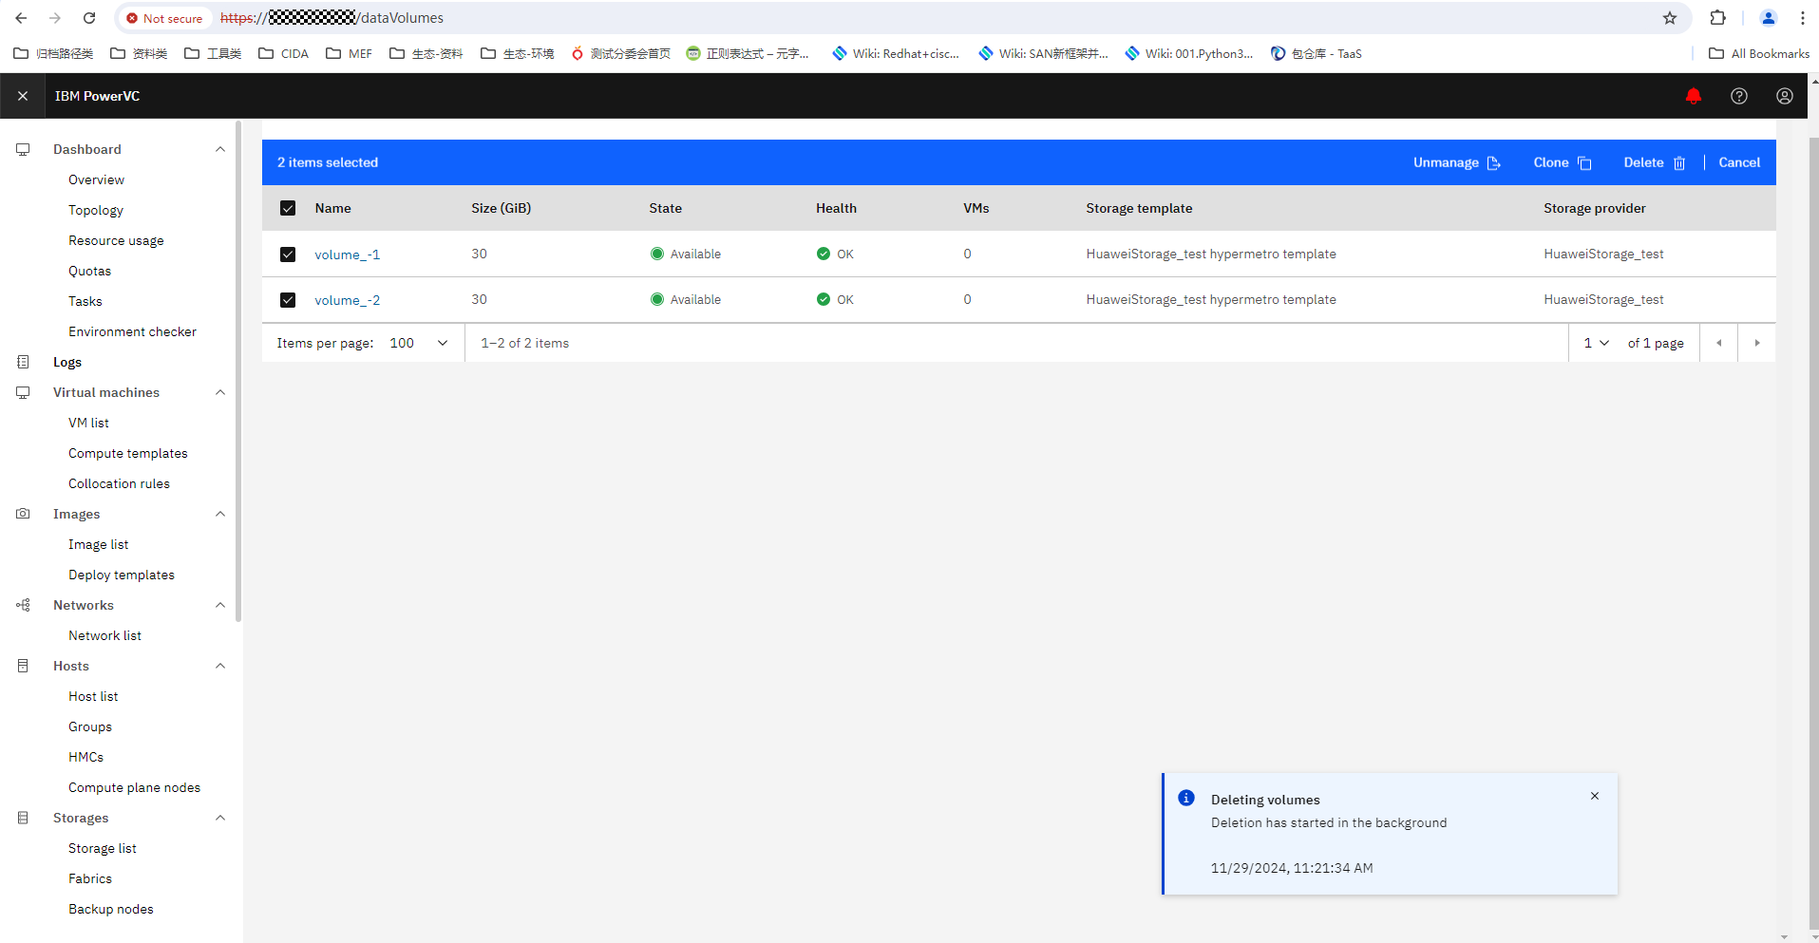The image size is (1819, 943).
Task: Collapse the Dashboard section
Action: pos(220,149)
